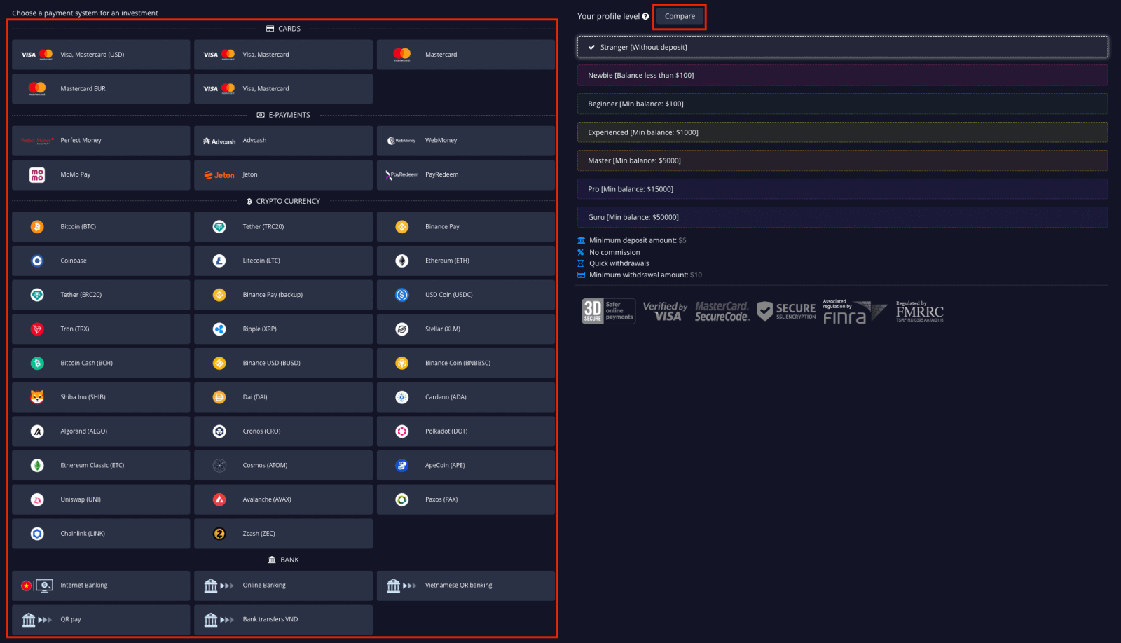Click the MoMo Pay logo icon
1121x643 pixels.
click(x=37, y=175)
